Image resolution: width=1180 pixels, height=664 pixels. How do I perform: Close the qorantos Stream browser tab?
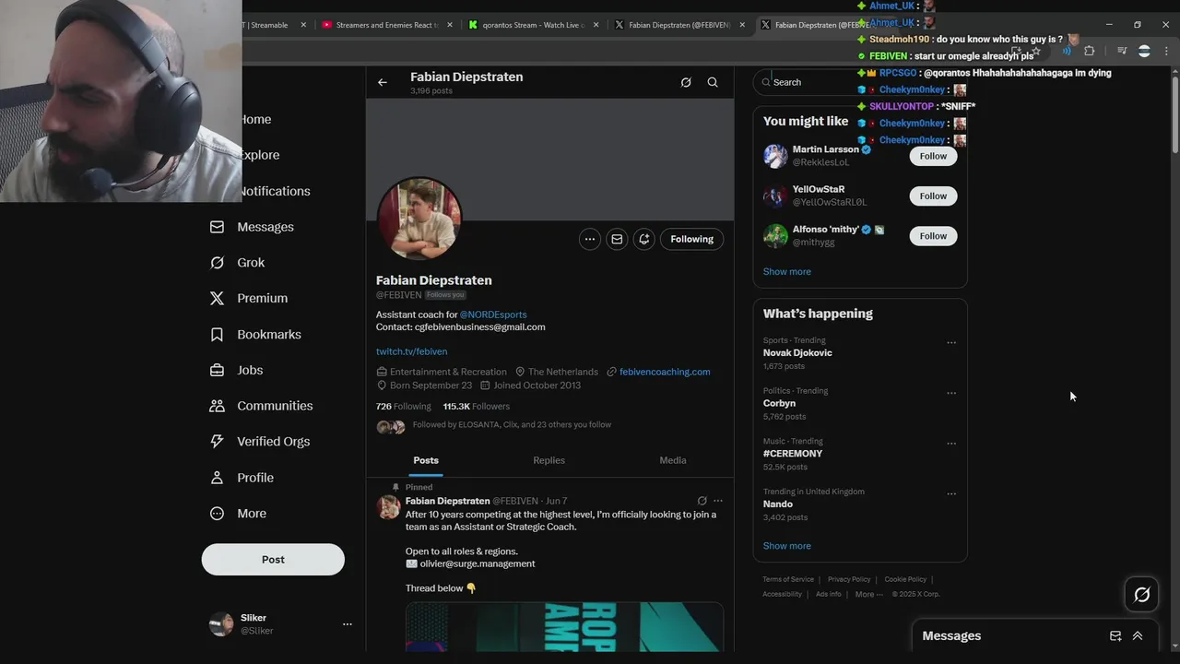[x=596, y=25]
